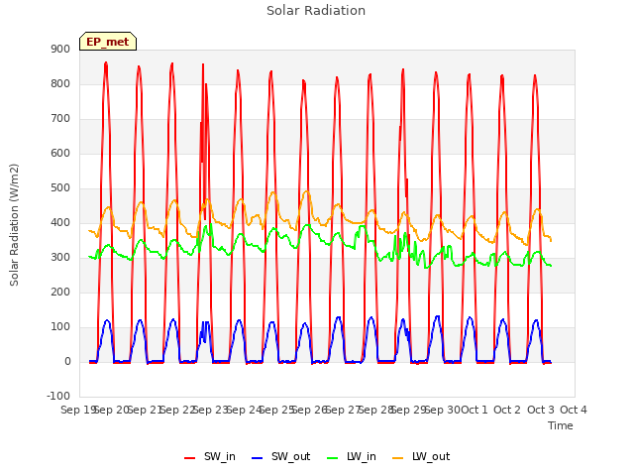
Task: Click the orange LW_out legend swatch
Action: point(398,458)
